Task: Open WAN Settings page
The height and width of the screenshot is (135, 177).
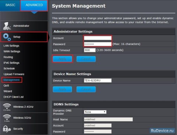Action: (12, 51)
